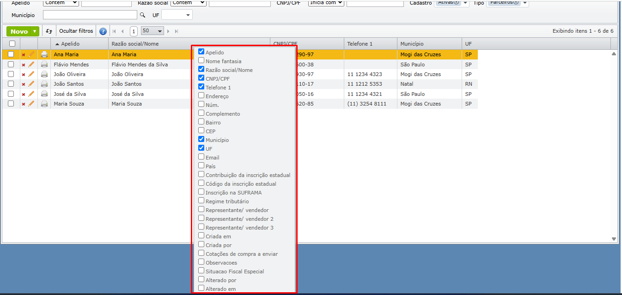Delete the João Santos row
The image size is (622, 295).
point(24,84)
